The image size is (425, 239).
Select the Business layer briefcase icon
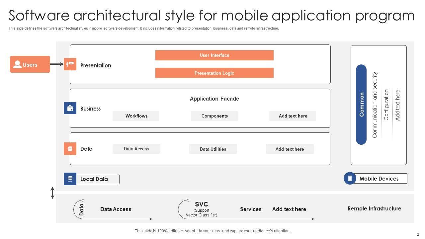[x=70, y=108]
